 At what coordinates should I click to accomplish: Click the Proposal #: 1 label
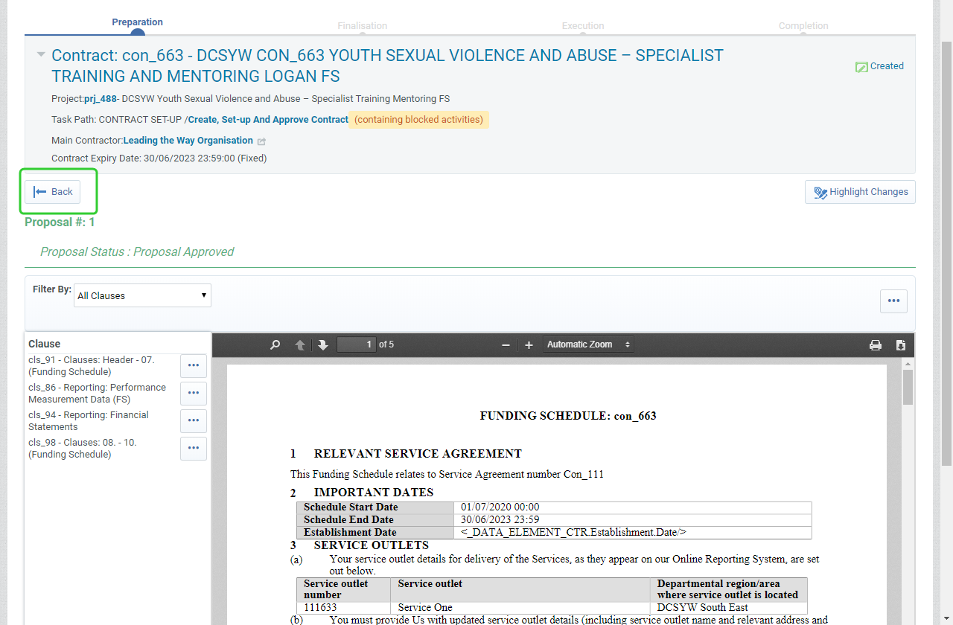point(60,222)
